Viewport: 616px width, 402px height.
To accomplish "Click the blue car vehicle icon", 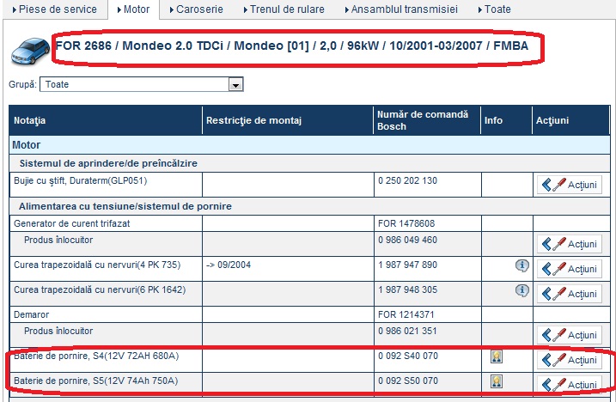I will click(x=29, y=52).
